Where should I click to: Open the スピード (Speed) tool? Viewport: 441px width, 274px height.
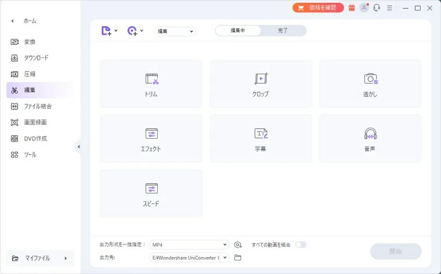pyautogui.click(x=151, y=193)
